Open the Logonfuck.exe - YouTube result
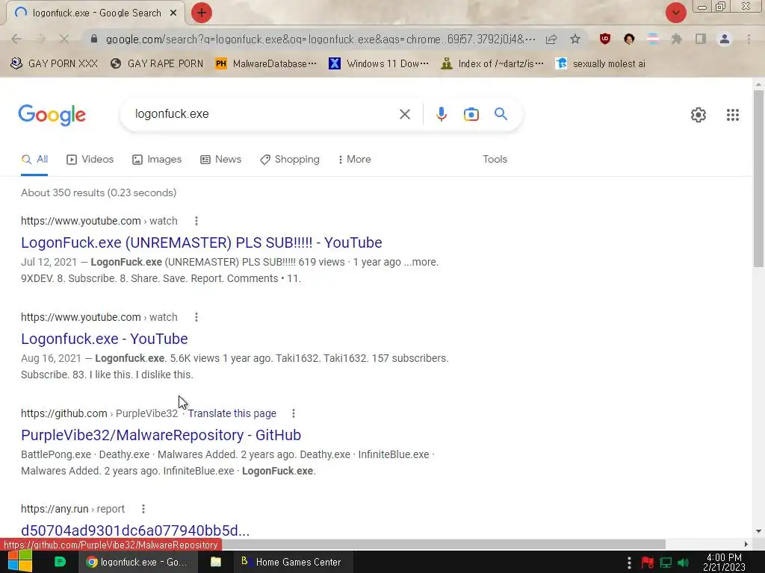765x573 pixels. pos(105,339)
